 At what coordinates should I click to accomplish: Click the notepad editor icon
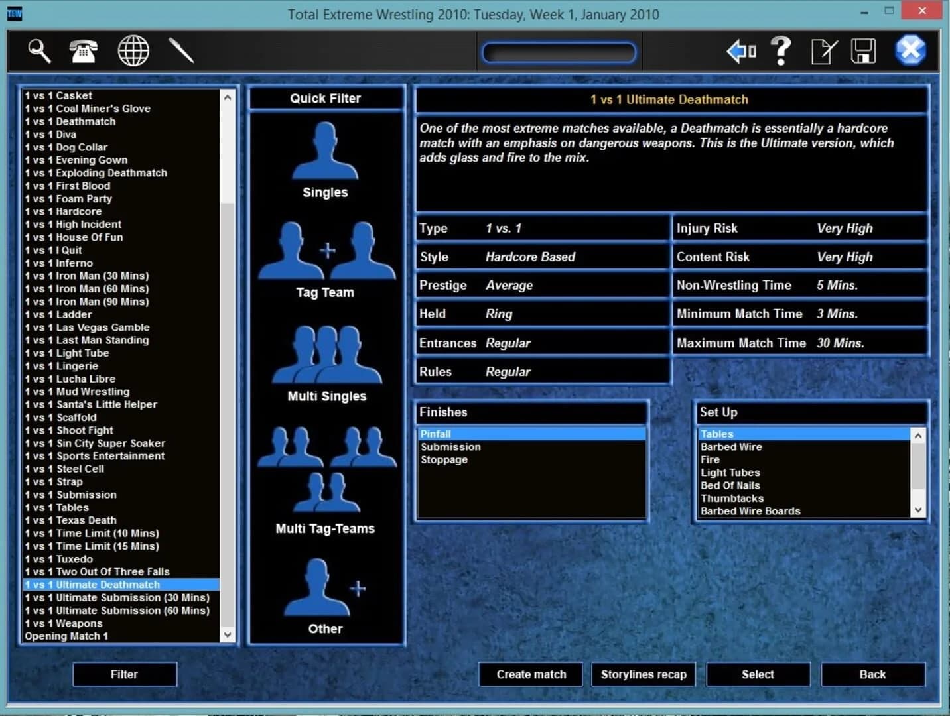[823, 50]
